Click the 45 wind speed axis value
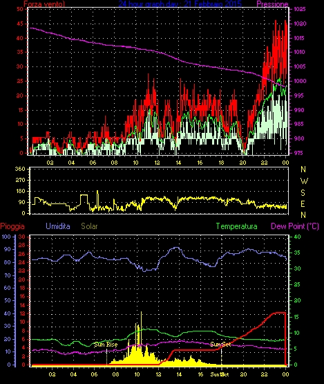 click(20, 24)
